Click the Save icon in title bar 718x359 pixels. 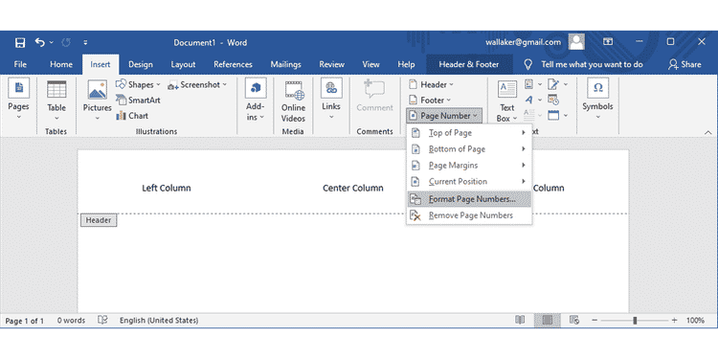coord(20,42)
